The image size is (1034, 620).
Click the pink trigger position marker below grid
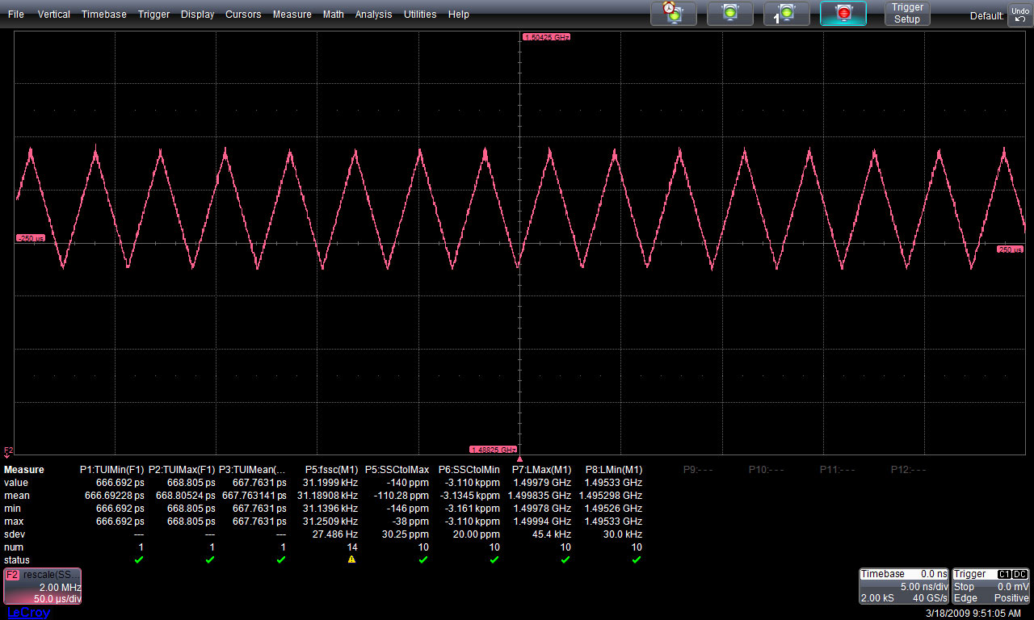coord(519,459)
